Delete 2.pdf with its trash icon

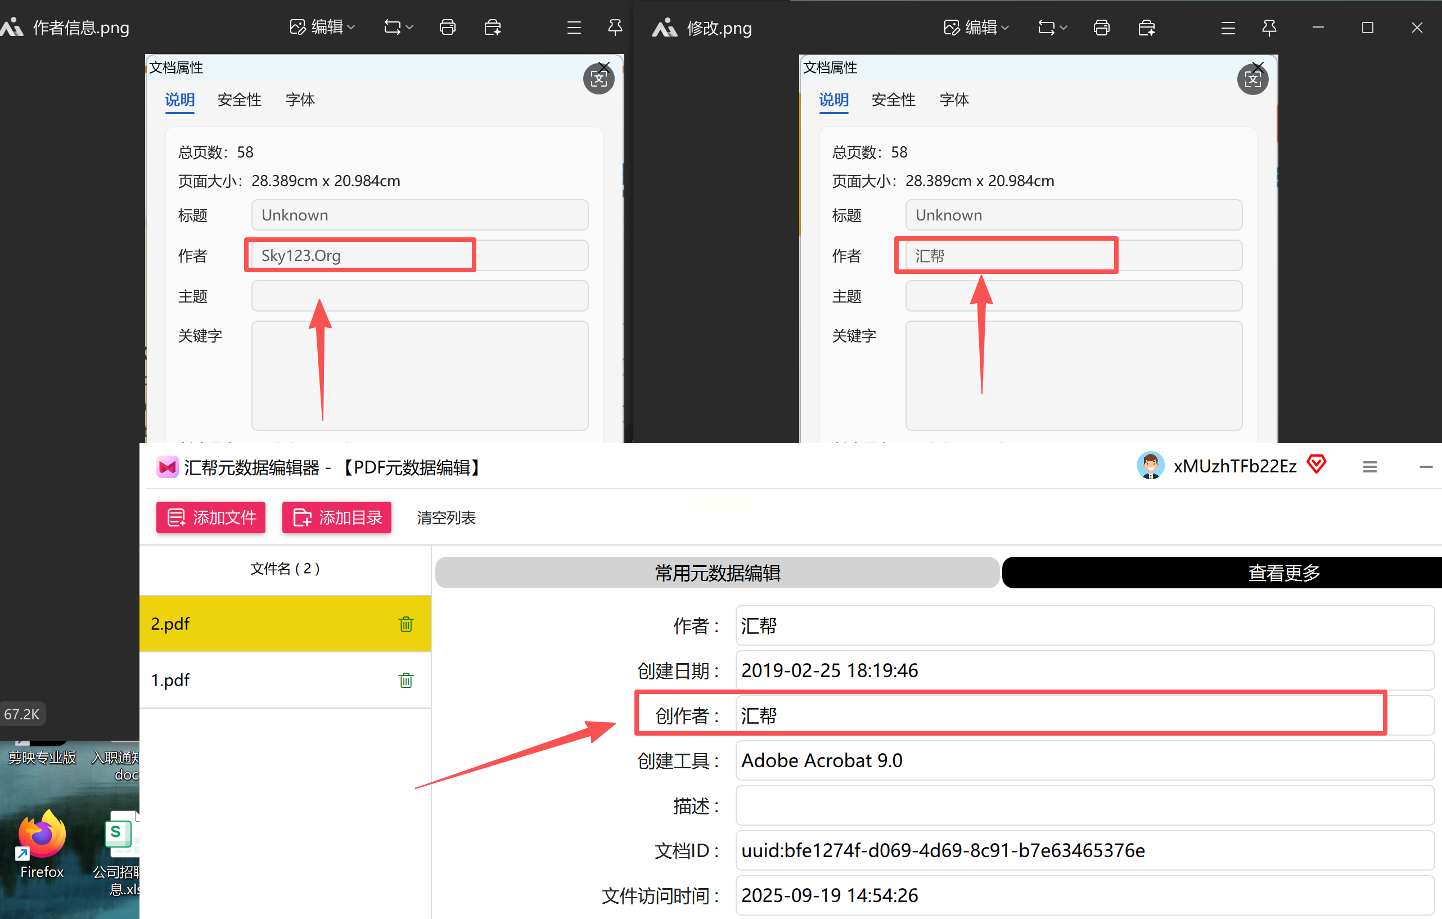click(x=405, y=624)
